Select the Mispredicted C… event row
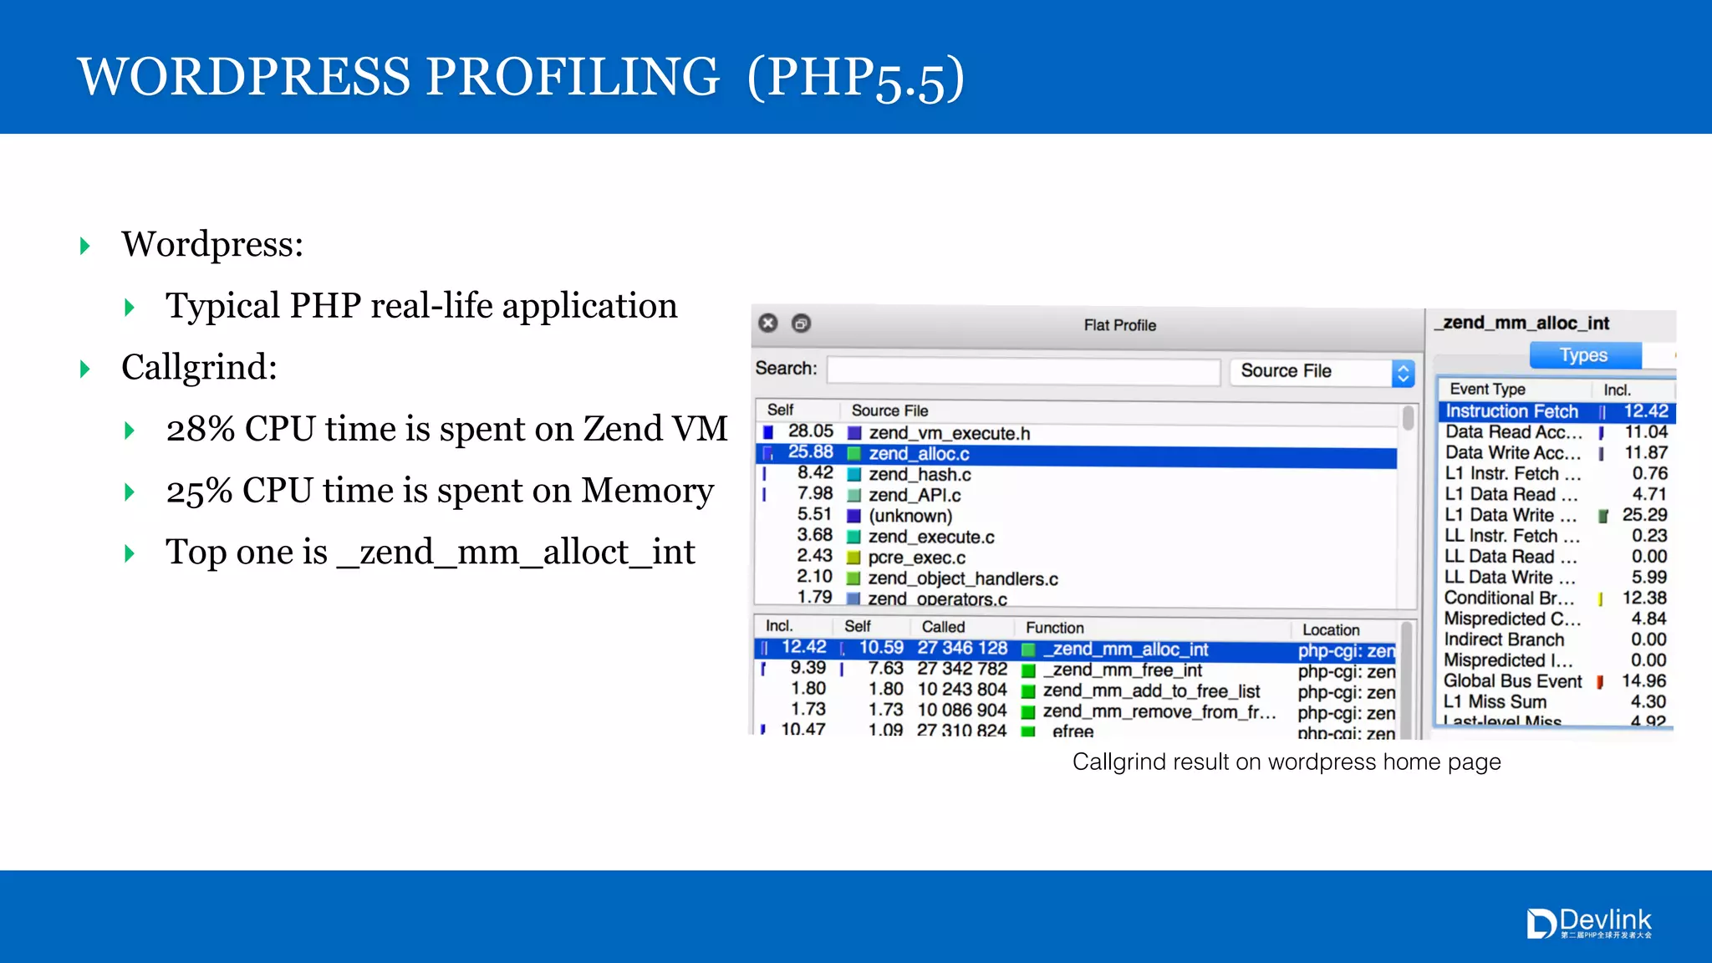The image size is (1712, 963). [x=1557, y=619]
